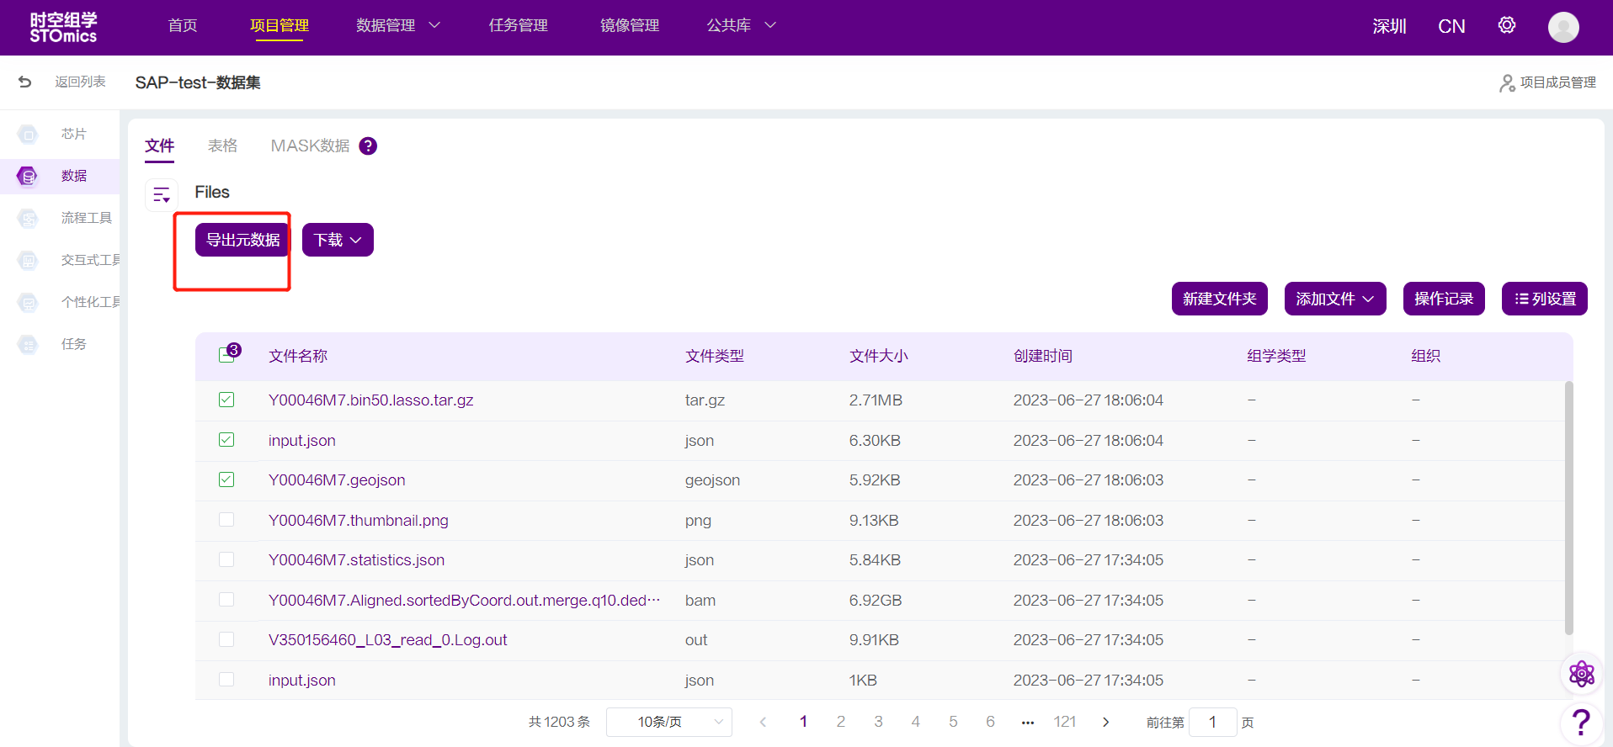Viewport: 1613px width, 747px height.
Task: Toggle the select-all checkbox in table header
Action: point(226,355)
